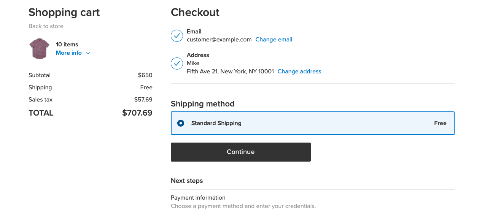Click the Next steps heading
This screenshot has height=219, width=482.
[x=187, y=181]
